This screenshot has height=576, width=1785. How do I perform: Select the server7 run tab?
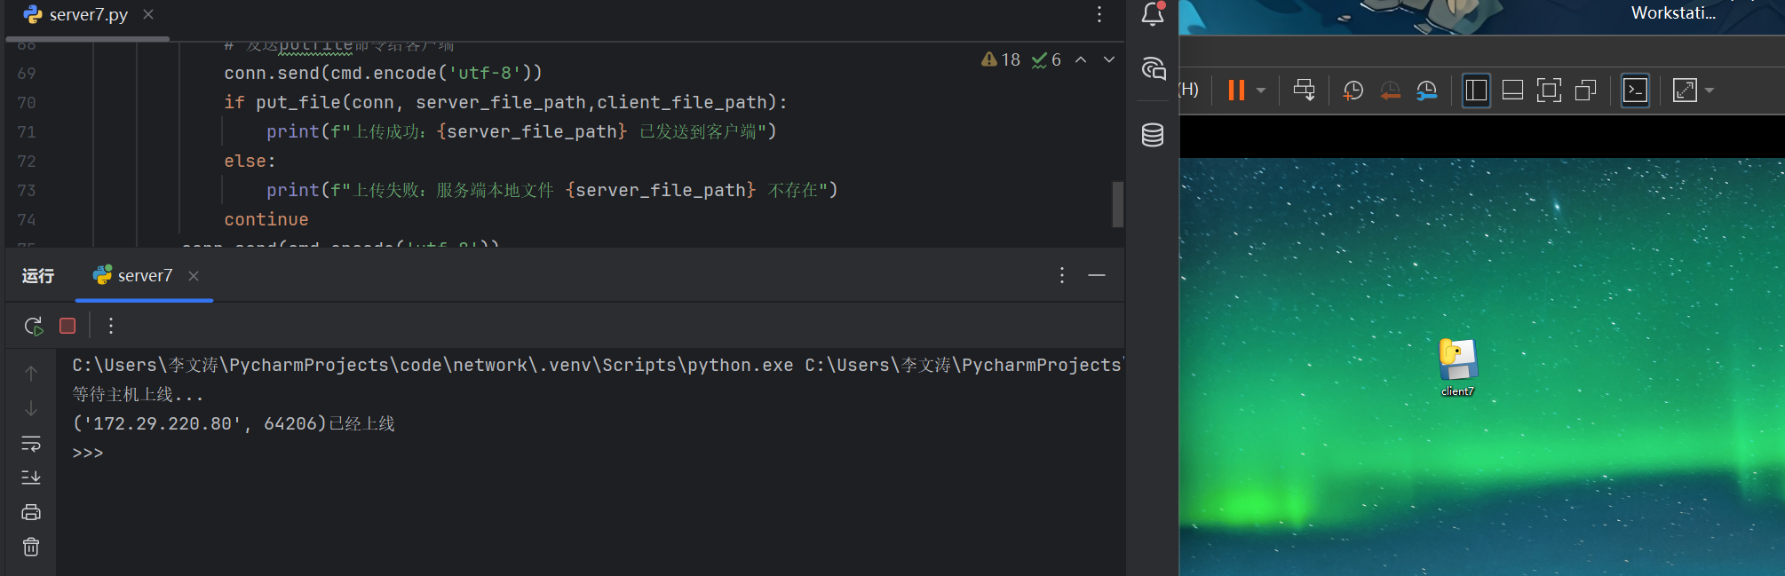144,276
